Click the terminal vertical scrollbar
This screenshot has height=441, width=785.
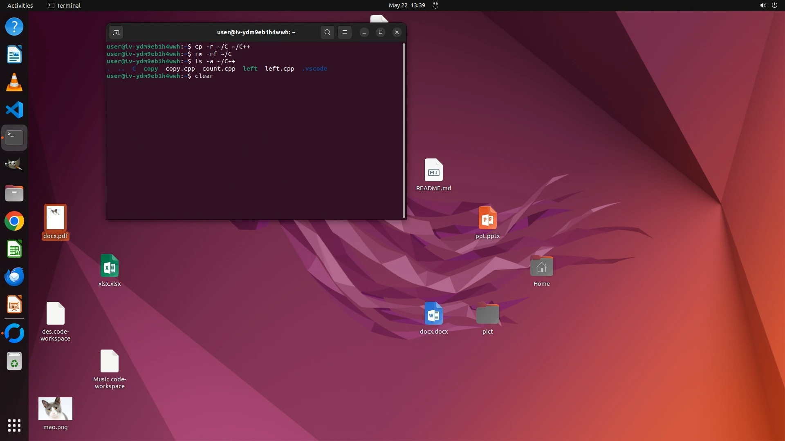(404, 131)
